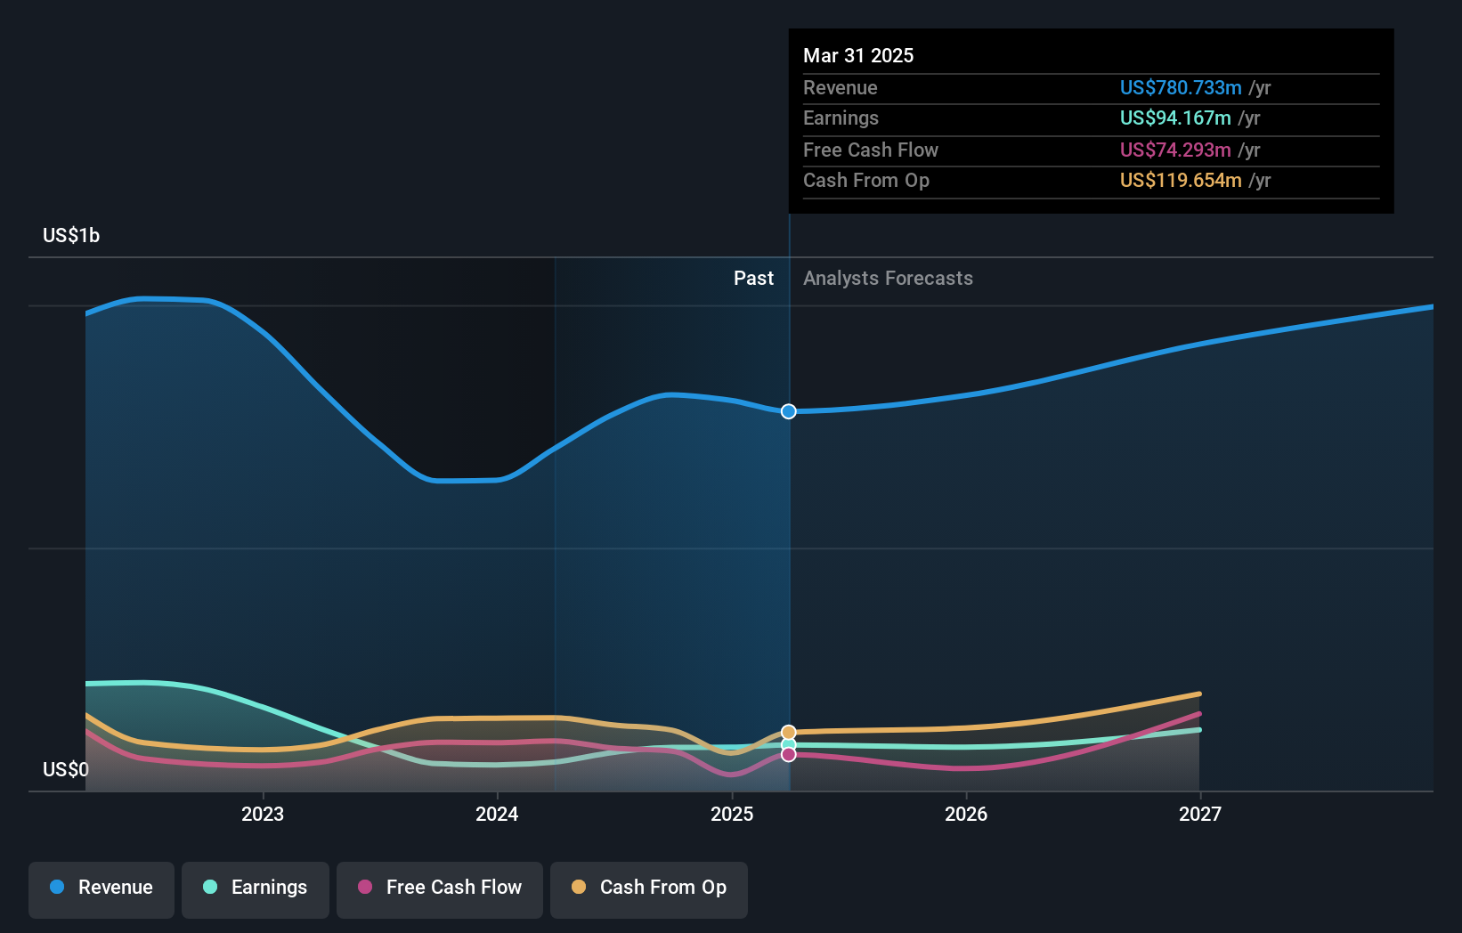Click the US$119.654m cash from op value
The height and width of the screenshot is (933, 1462).
1181,180
